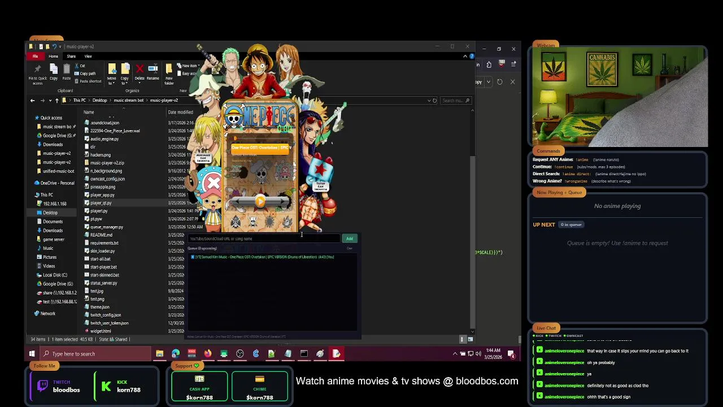Open the Explorer help icon
Viewport: 723px width, 407px height.
coord(472,56)
